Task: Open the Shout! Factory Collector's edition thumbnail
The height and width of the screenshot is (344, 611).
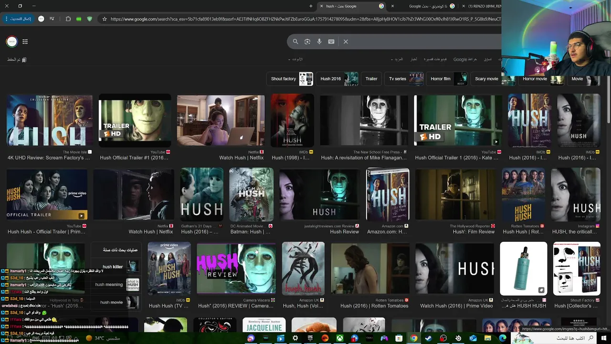Action: (577, 268)
